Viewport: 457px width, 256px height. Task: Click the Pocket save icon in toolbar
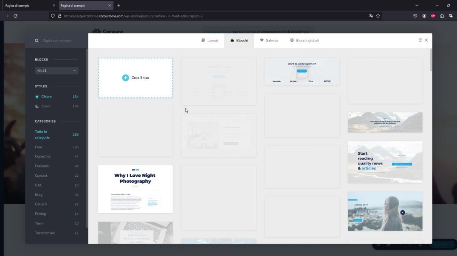(415, 16)
